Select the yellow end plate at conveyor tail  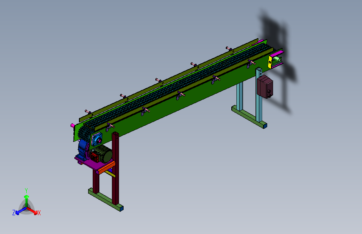pos(270,62)
